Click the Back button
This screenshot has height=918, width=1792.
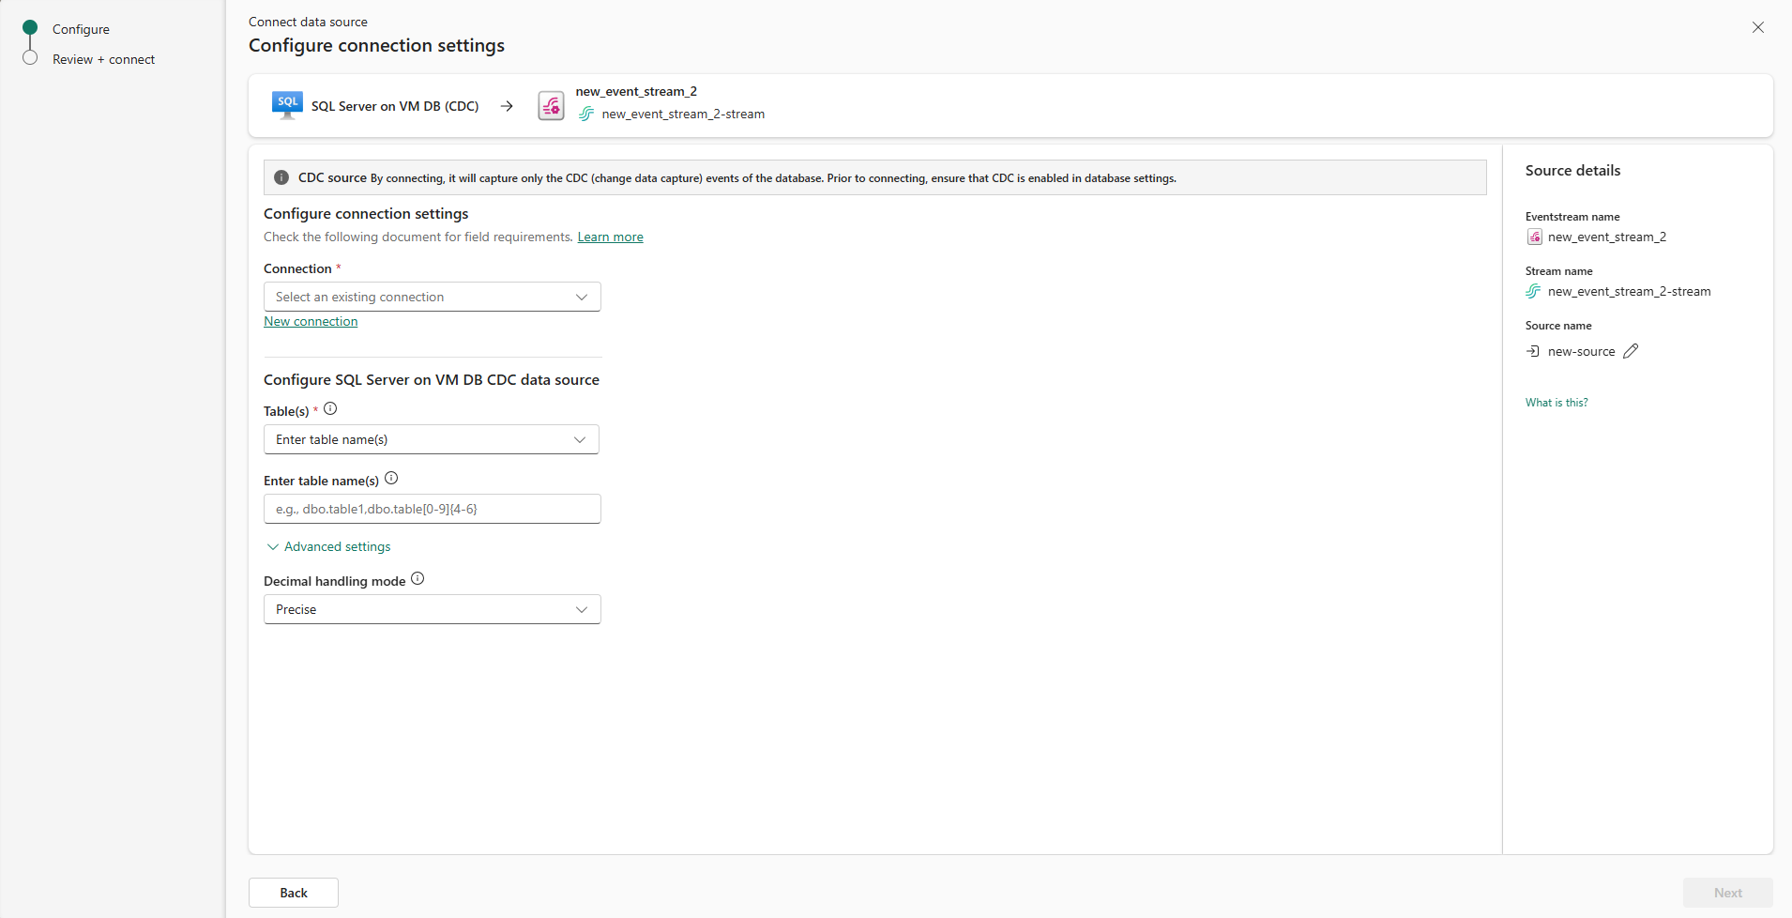point(293,892)
